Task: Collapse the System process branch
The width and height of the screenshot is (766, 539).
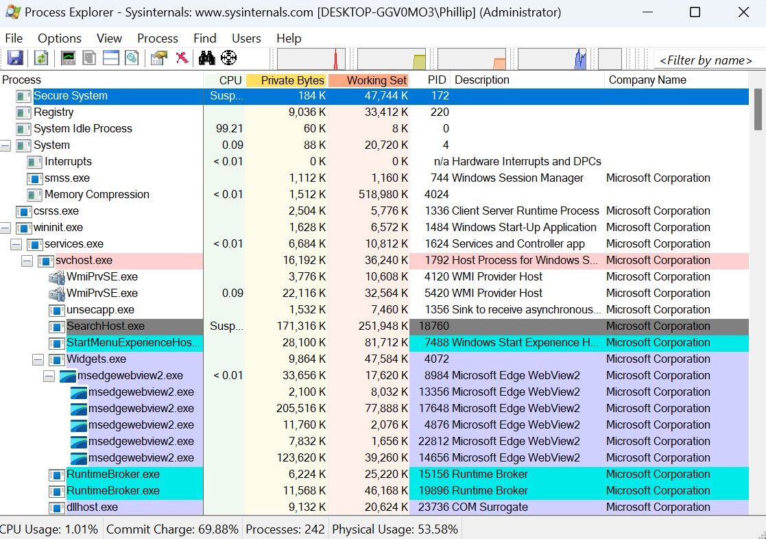Action: pyautogui.click(x=5, y=145)
